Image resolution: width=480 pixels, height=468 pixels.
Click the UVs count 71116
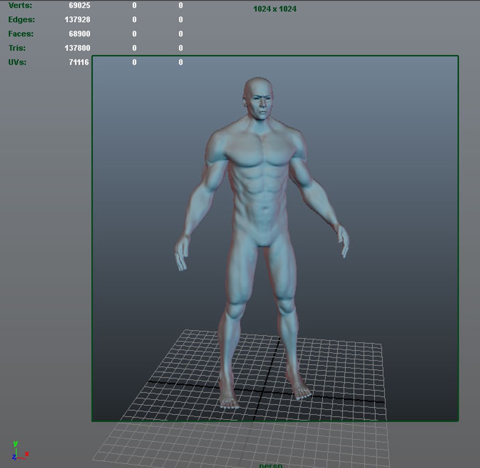(79, 62)
